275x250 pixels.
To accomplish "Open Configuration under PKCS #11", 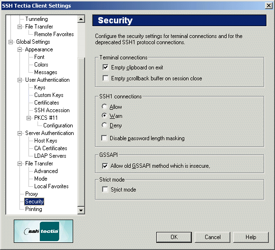I will pyautogui.click(x=58, y=125).
